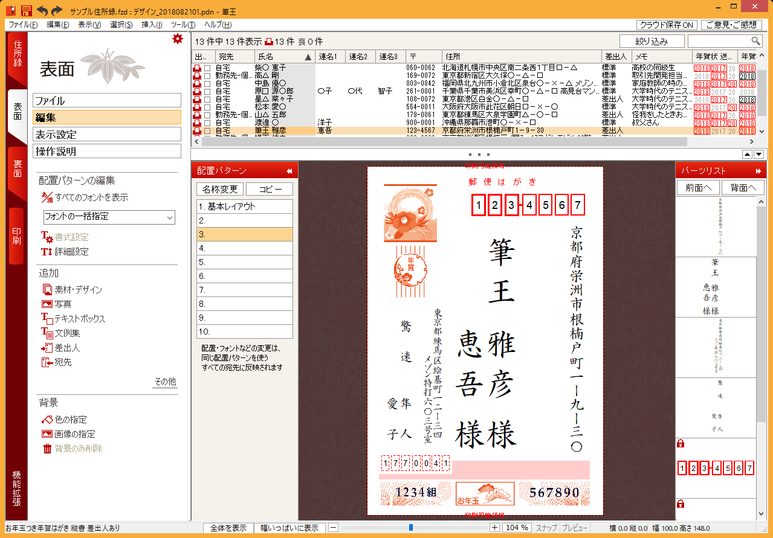Tick the checkbox for 筆王 雅彦 row
The image size is (773, 538).
[207, 130]
